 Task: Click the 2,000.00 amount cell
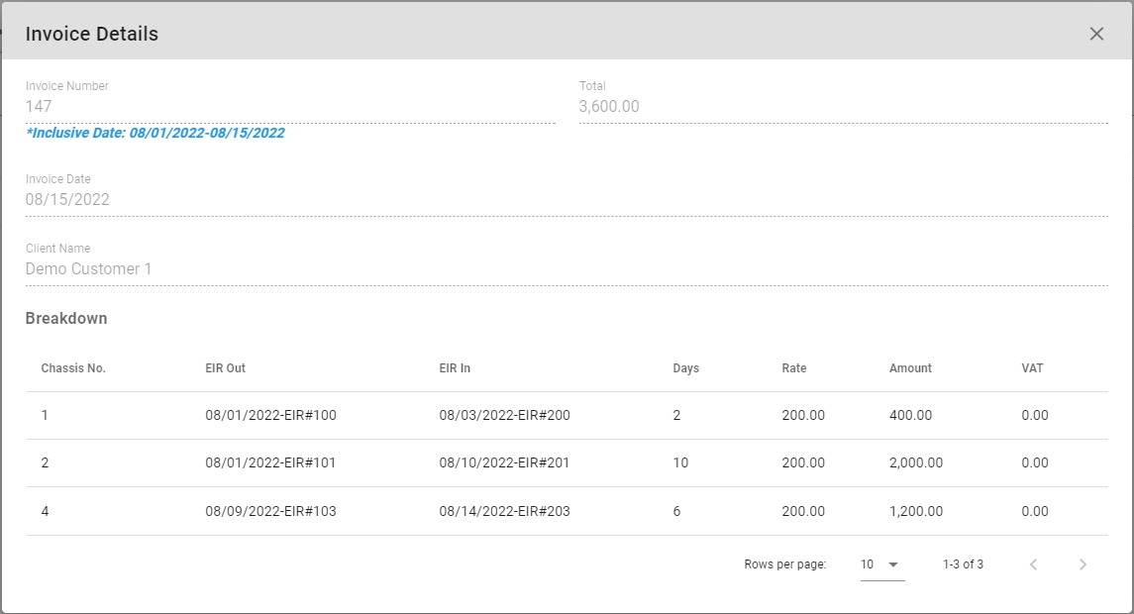tap(916, 463)
